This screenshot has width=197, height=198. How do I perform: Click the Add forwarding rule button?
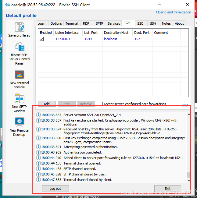47,104
